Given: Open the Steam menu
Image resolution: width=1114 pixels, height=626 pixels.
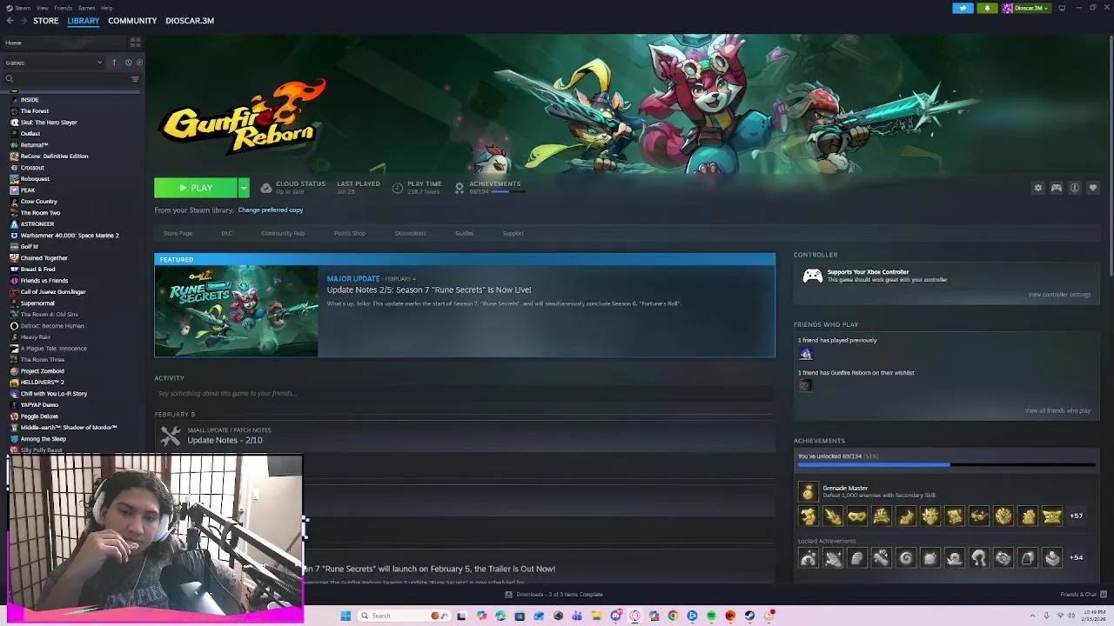Looking at the screenshot, I should pos(21,8).
